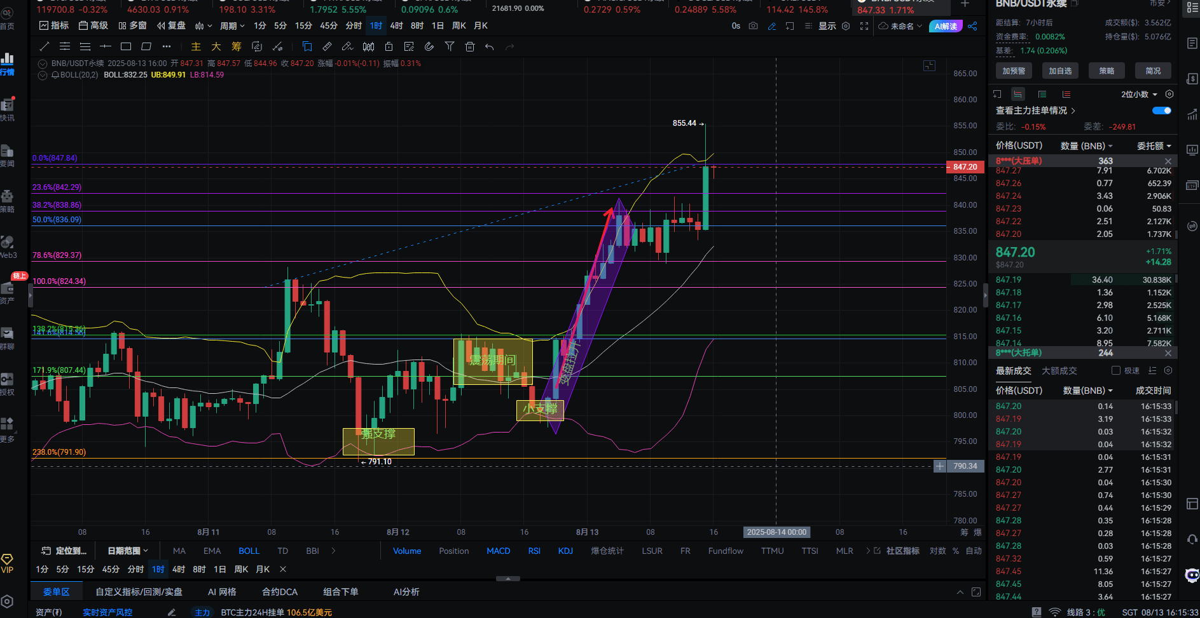Select the ruler measurement tool
Screen dimensions: 1200x618
click(328, 46)
